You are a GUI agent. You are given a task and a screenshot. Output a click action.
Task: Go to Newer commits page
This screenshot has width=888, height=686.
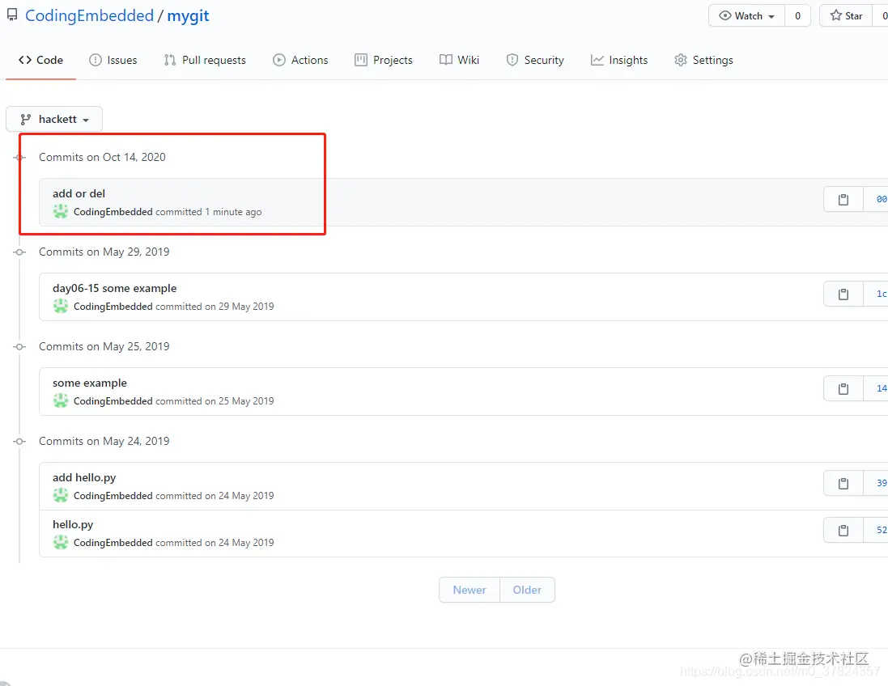(469, 590)
